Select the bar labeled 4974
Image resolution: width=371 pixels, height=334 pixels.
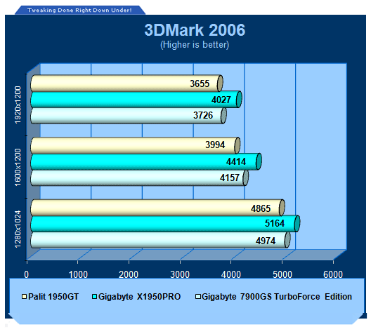[x=160, y=240]
